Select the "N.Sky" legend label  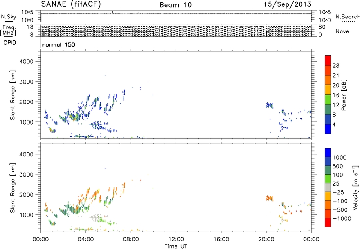(9, 17)
